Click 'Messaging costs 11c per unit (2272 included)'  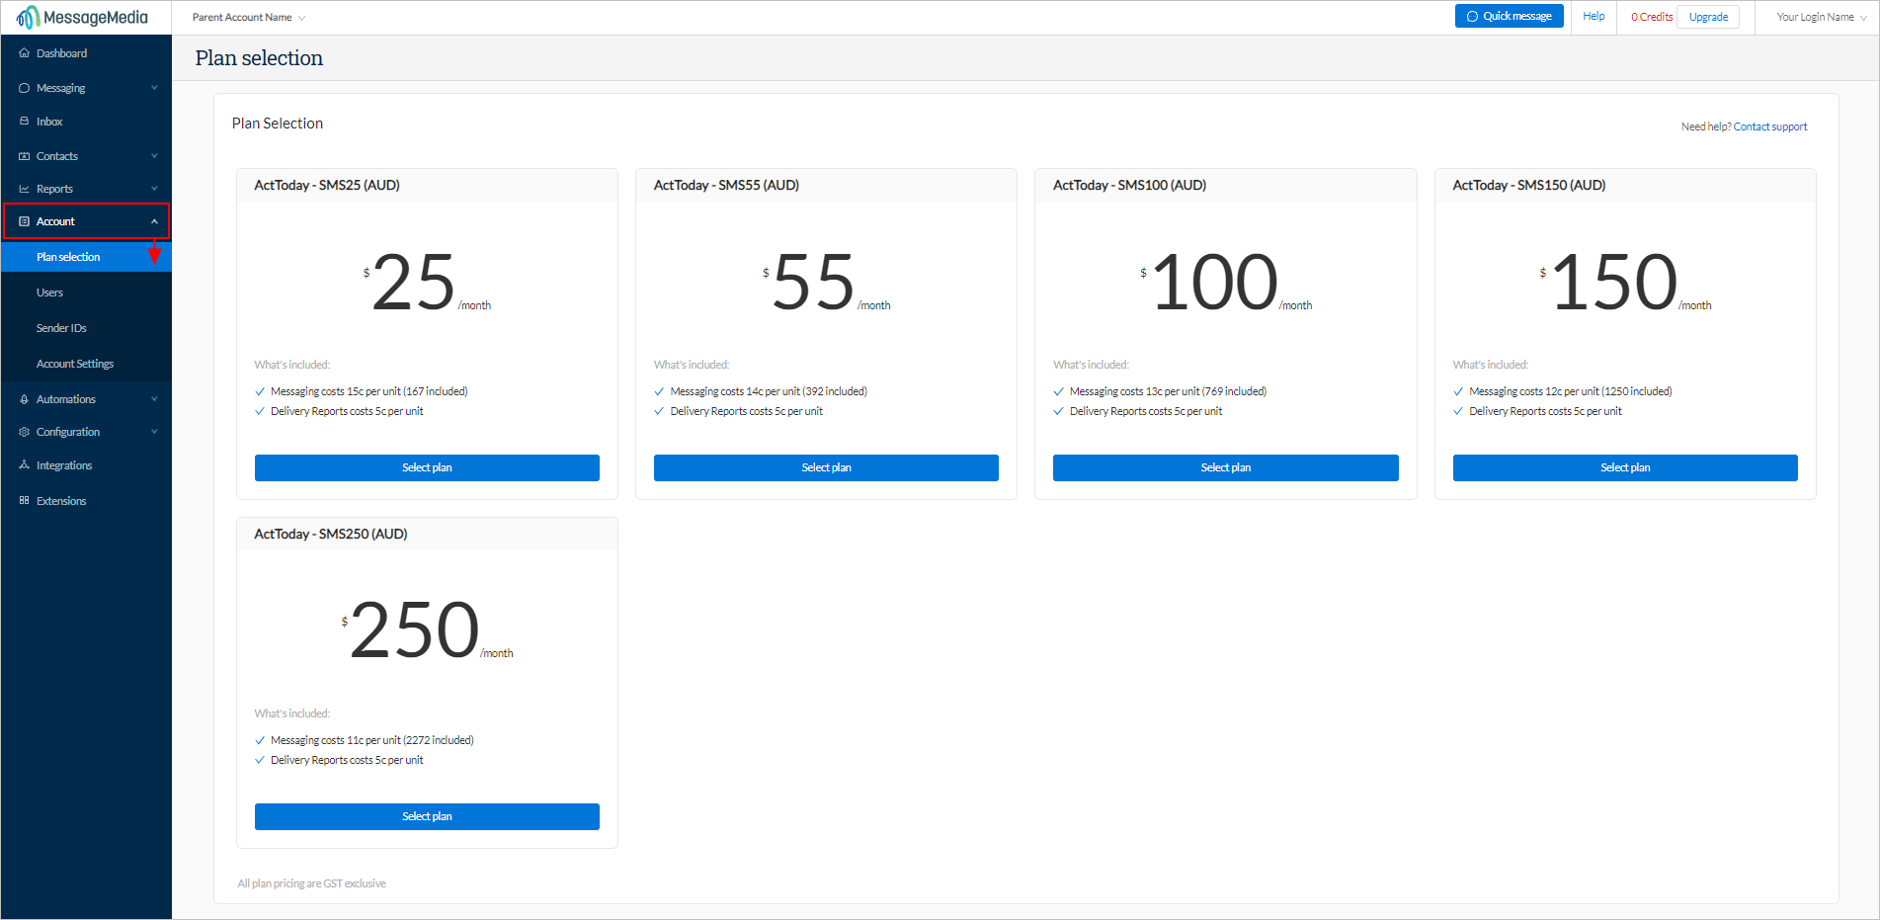pos(371,740)
